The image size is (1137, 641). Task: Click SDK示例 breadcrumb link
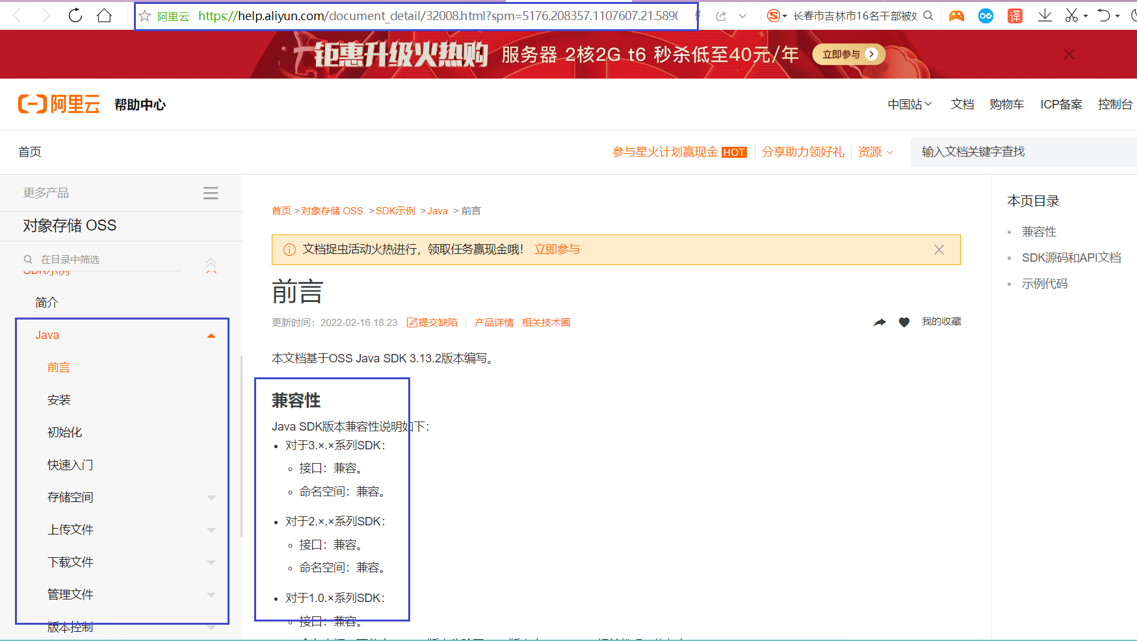tap(395, 211)
